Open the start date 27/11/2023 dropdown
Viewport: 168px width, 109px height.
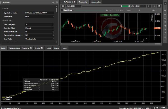tap(73, 6)
